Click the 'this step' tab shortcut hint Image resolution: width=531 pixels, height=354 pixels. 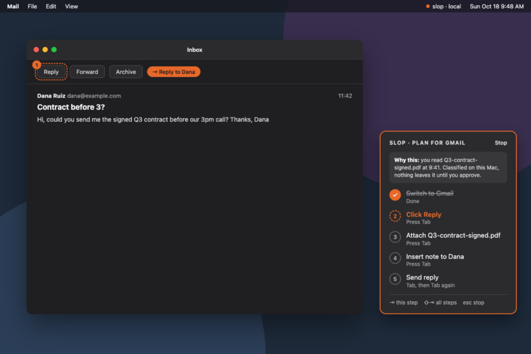pos(404,303)
